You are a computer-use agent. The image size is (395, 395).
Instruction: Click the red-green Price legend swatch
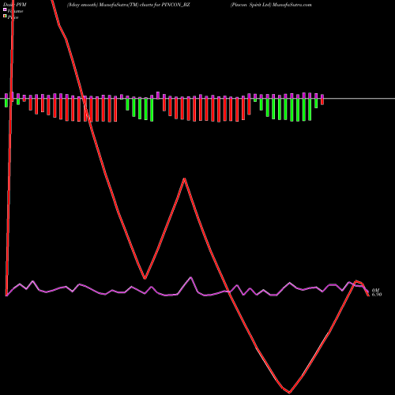coord(5,17)
